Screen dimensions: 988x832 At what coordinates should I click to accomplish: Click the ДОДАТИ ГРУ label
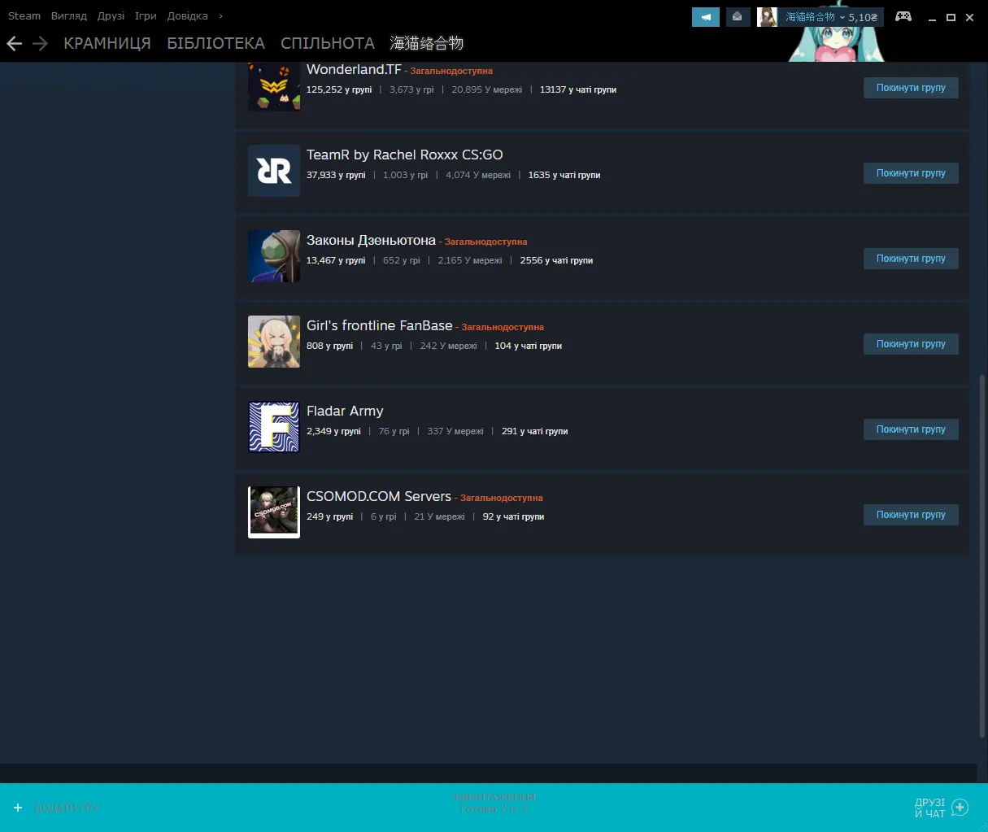(67, 808)
